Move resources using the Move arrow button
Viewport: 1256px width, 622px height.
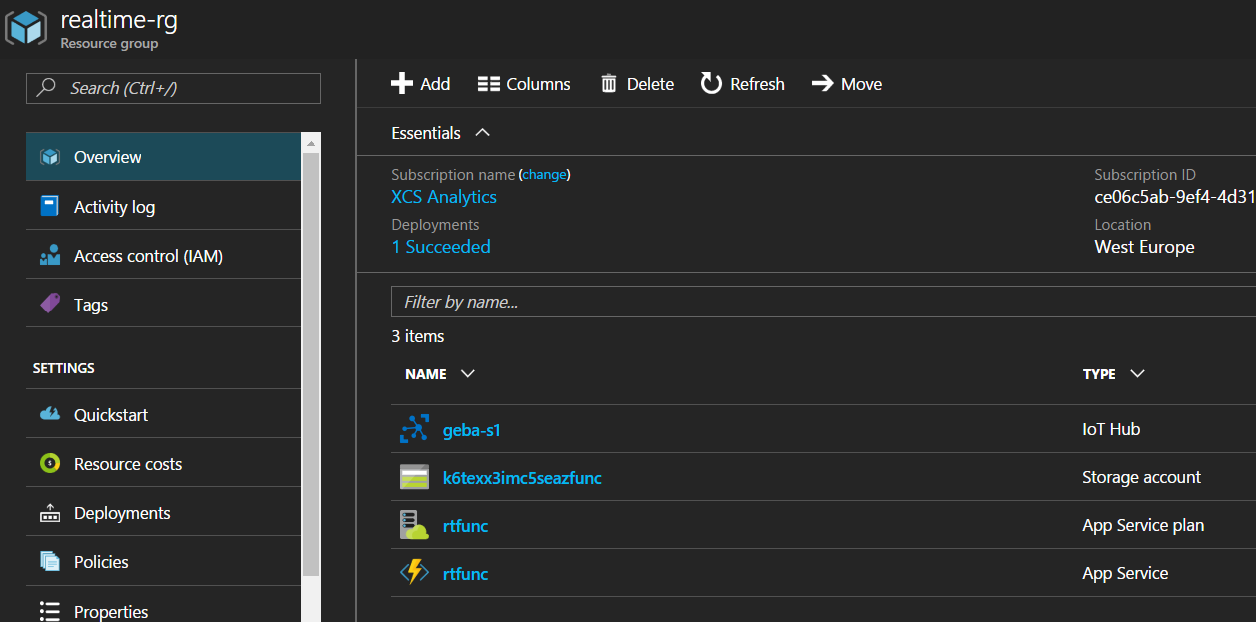tap(847, 84)
